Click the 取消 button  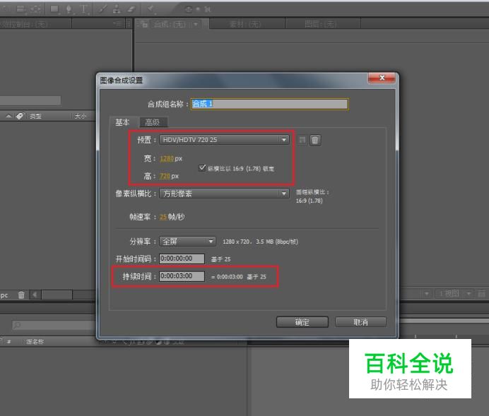pos(360,322)
